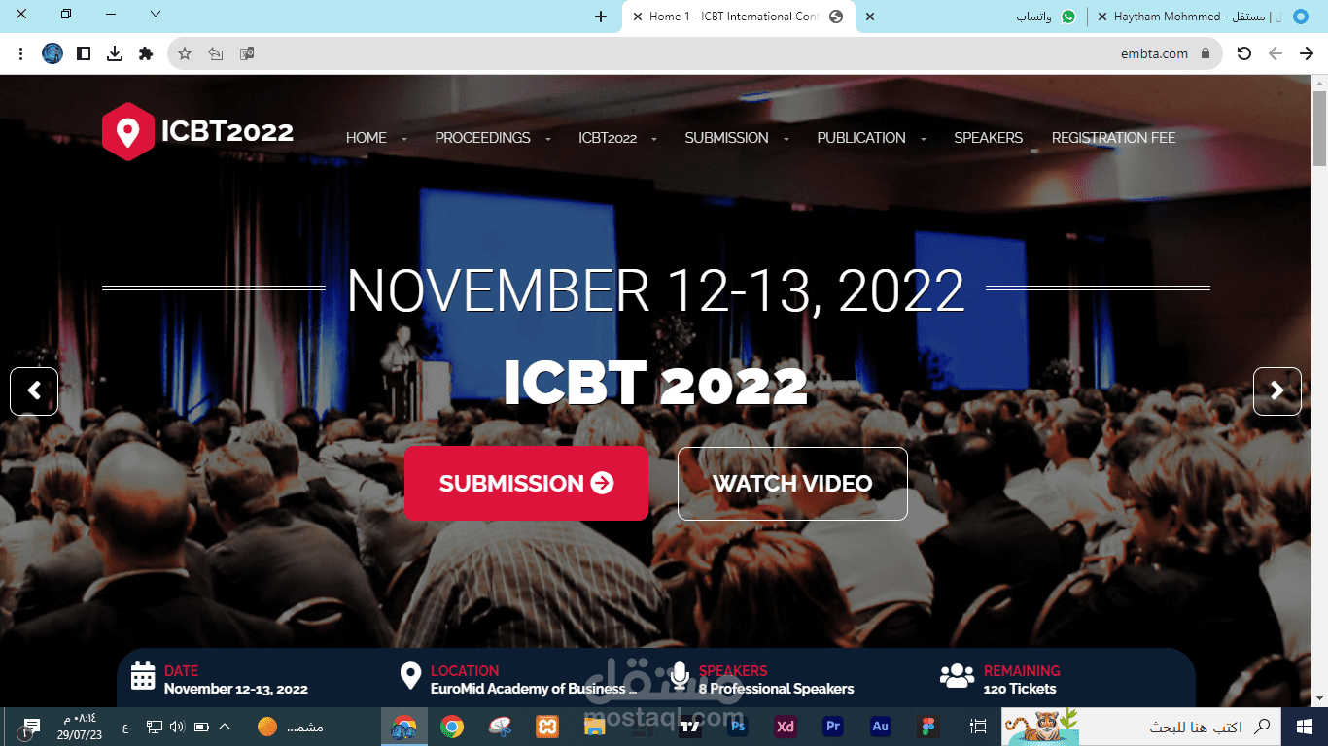Click the WATCH VIDEO button
The height and width of the screenshot is (746, 1328).
tap(792, 484)
